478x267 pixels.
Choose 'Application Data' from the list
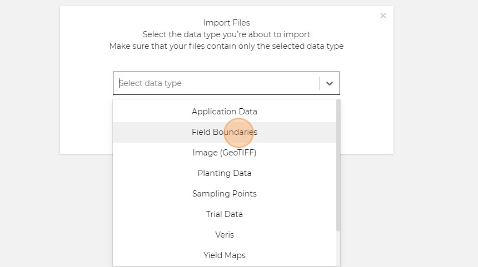[x=225, y=112]
